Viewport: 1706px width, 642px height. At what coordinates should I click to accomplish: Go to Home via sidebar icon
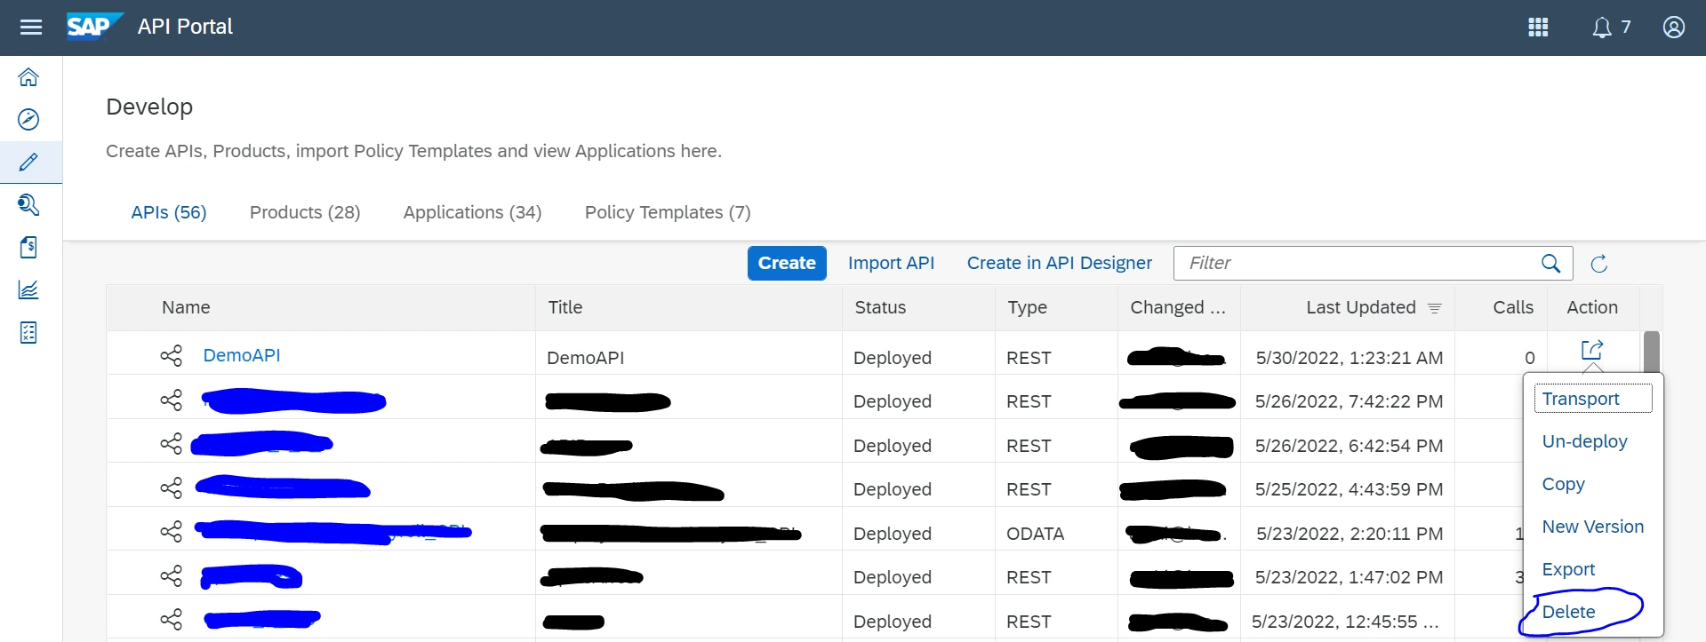[x=28, y=77]
